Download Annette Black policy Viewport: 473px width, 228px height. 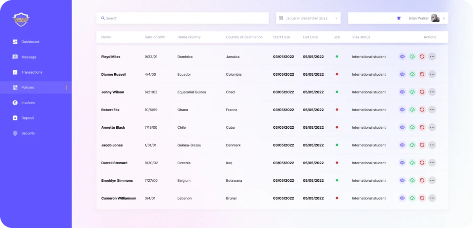(x=412, y=128)
